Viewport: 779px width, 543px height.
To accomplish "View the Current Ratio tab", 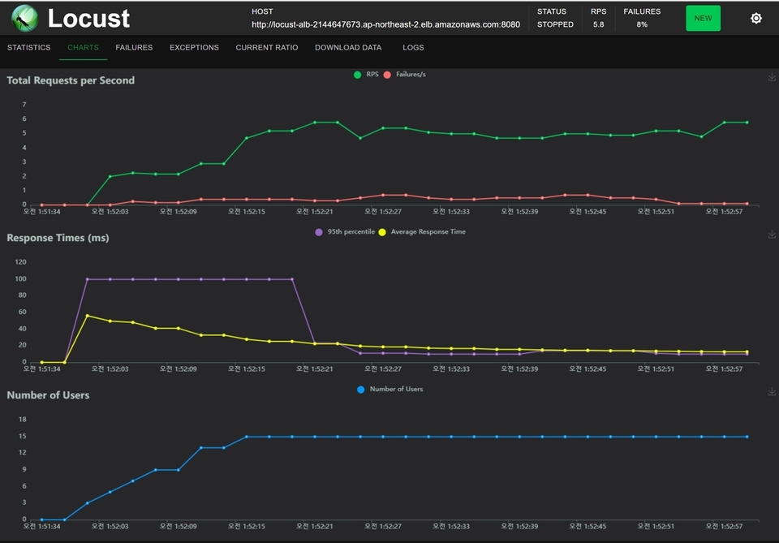I will point(267,48).
